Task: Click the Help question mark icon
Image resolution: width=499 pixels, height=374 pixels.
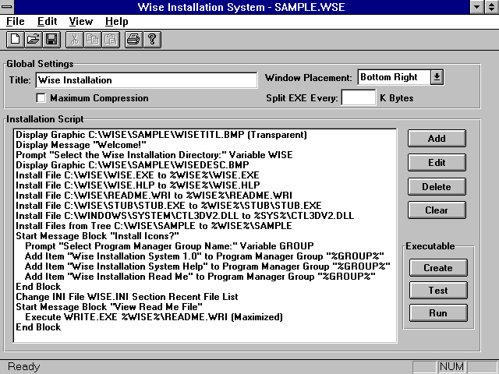Action: [152, 38]
